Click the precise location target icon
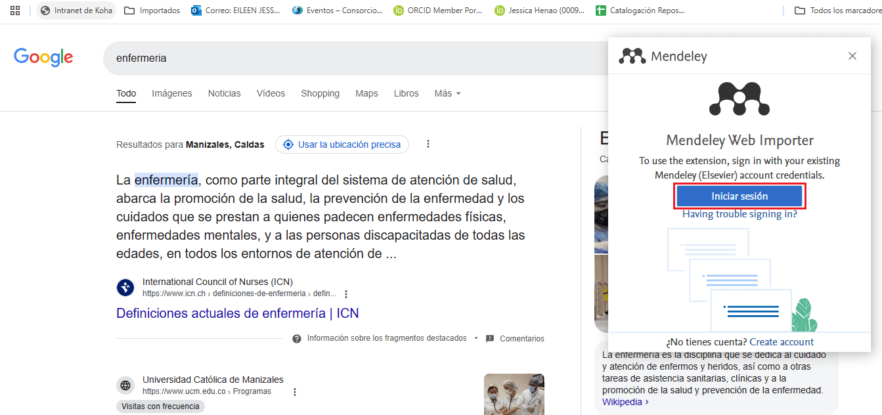 (288, 144)
